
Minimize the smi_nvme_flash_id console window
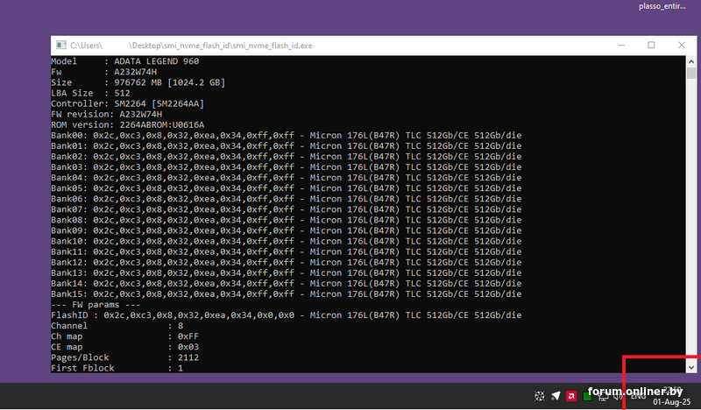coord(621,46)
